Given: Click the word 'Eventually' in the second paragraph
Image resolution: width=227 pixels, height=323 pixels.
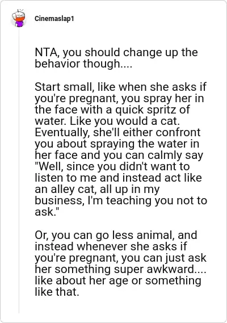Looking at the screenshot, I should tap(62, 133).
